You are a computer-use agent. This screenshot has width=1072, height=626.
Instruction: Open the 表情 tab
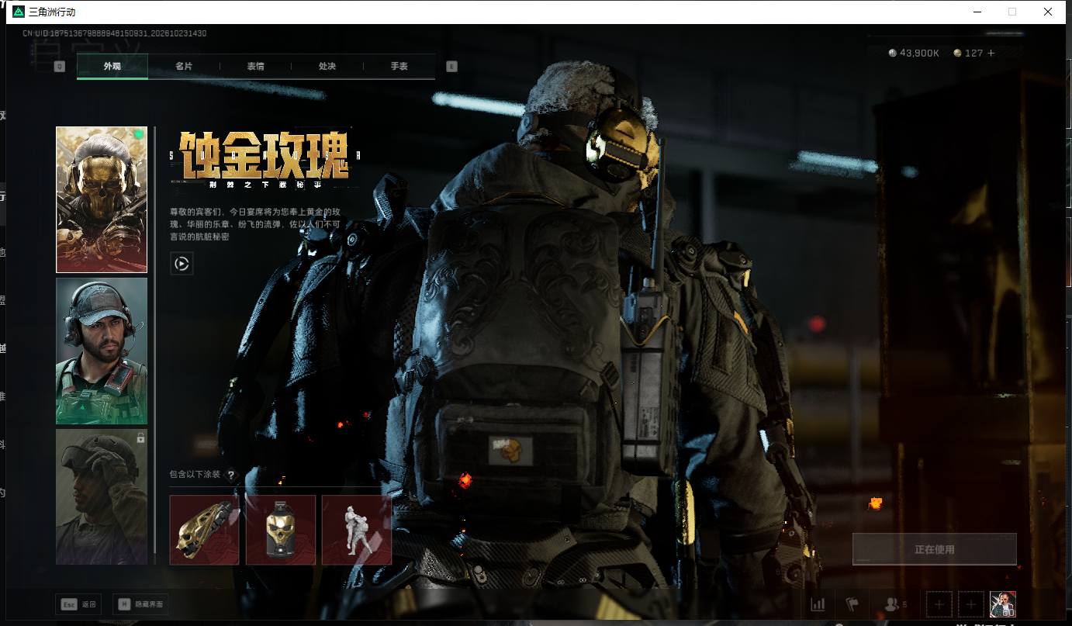255,67
